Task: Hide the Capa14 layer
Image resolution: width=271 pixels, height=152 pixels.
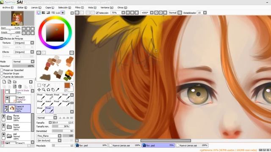Action: click(6, 107)
